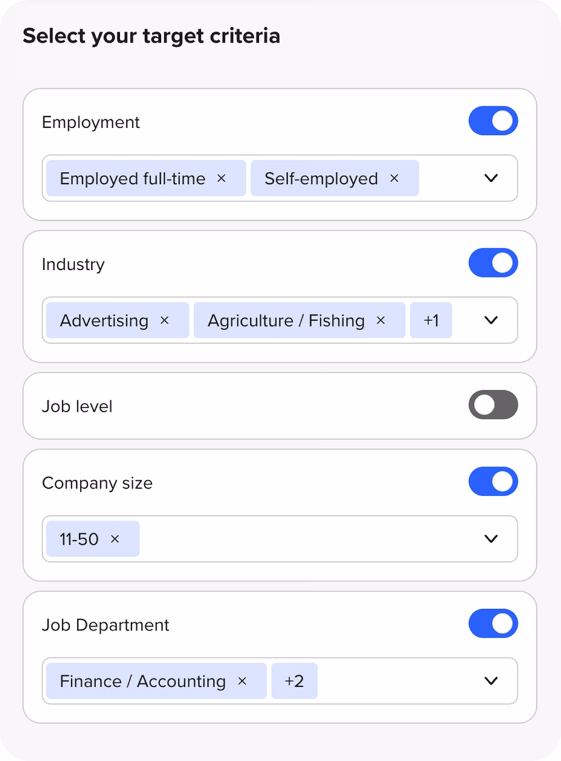The image size is (561, 761).
Task: Click the empty area of Company size field
Action: [302, 539]
